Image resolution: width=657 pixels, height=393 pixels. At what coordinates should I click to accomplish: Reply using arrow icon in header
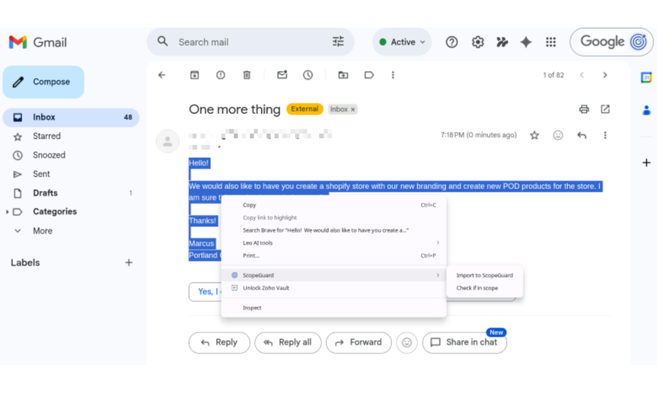click(582, 135)
